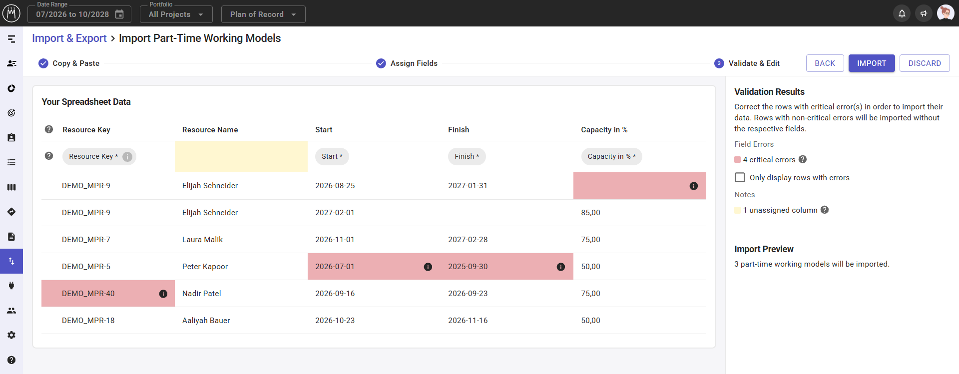
Task: Click the Finish * field chip
Action: (x=467, y=156)
